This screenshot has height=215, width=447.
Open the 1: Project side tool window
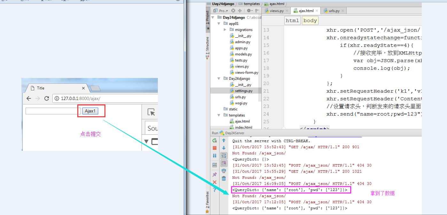coord(207,18)
